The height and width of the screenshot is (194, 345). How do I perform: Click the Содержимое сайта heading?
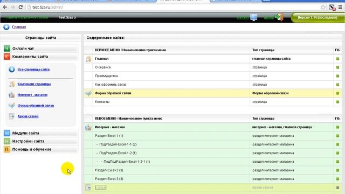(106, 38)
